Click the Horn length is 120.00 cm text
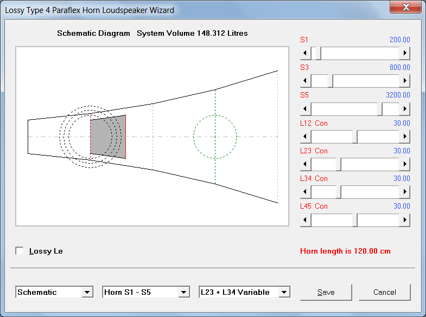The width and height of the screenshot is (426, 317). click(345, 251)
